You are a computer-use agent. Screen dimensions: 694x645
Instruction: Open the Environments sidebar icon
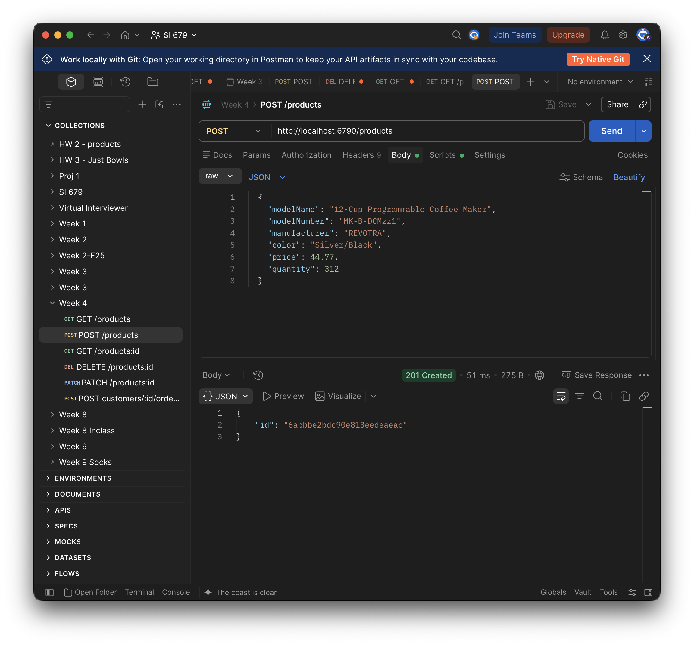[x=98, y=82]
